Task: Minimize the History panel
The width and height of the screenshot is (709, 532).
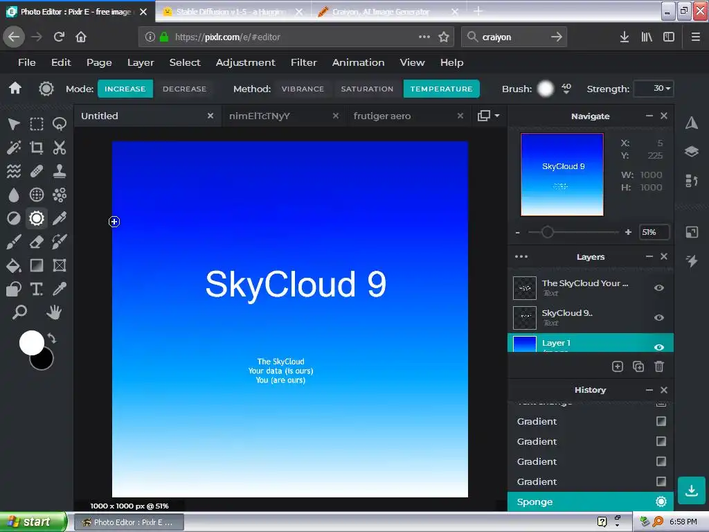Action: click(649, 390)
